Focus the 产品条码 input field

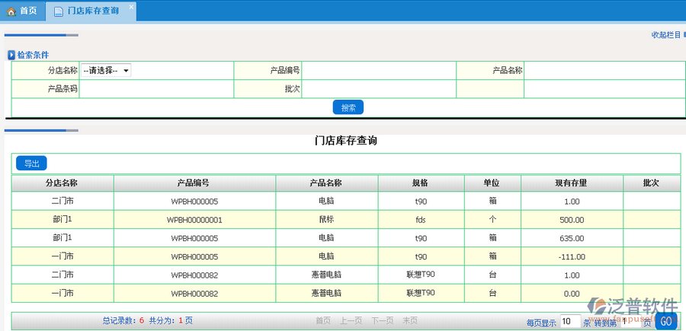(x=156, y=89)
